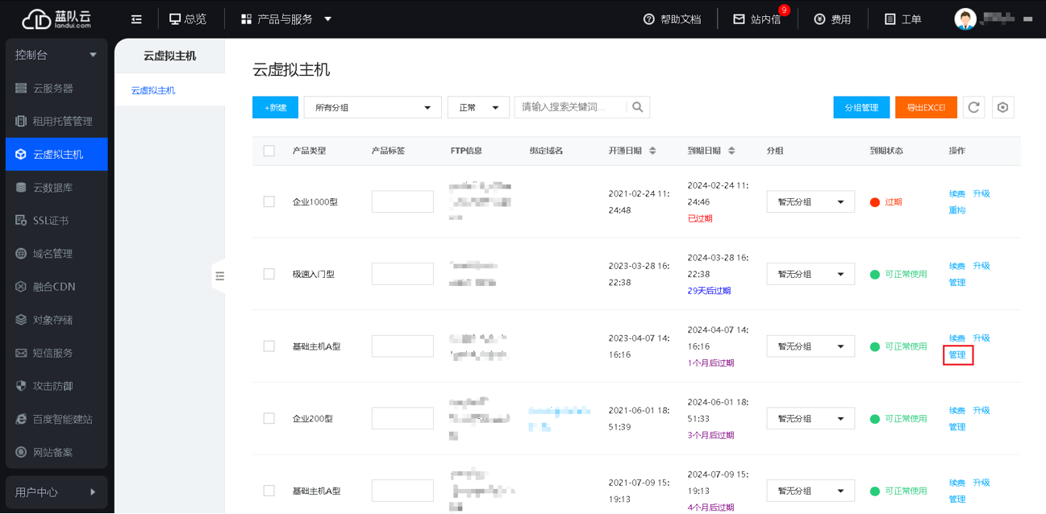Renew the expired 企业1000型 via 续费 link
Viewport: 1046px width, 514px height.
[x=957, y=193]
